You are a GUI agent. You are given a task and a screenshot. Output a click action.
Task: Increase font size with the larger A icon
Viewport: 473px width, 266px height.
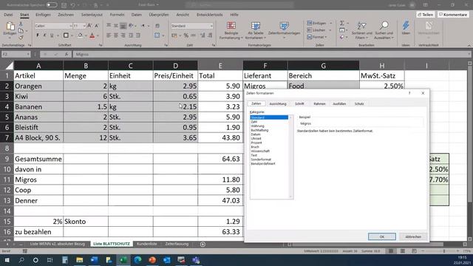(89, 26)
